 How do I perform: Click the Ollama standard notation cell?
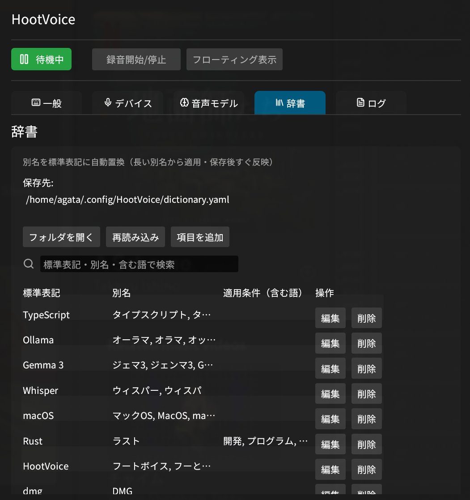click(x=38, y=340)
